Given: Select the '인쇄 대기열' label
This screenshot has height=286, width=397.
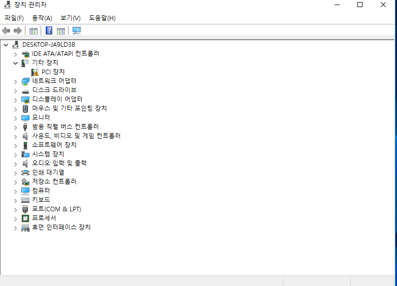Looking at the screenshot, I should click(48, 173).
